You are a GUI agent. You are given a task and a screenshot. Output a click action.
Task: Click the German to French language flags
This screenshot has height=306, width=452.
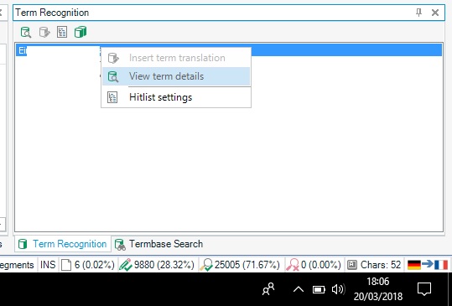pyautogui.click(x=428, y=265)
